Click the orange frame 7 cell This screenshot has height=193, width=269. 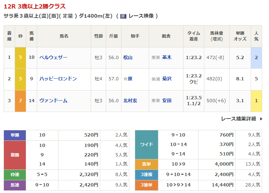20,101
